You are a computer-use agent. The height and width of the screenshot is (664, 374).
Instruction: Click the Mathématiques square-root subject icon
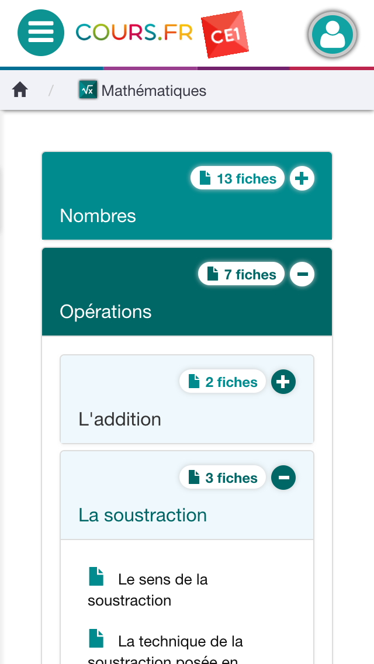pyautogui.click(x=88, y=90)
